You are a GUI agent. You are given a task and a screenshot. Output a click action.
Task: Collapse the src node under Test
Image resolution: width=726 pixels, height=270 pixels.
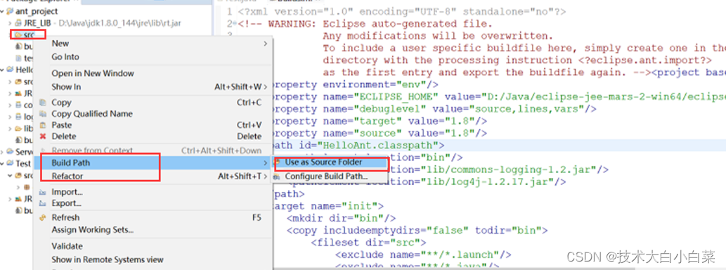(x=10, y=176)
